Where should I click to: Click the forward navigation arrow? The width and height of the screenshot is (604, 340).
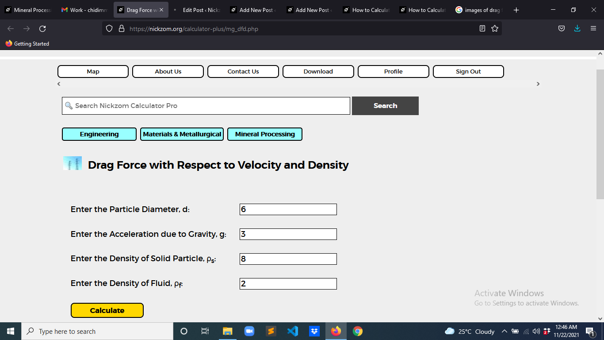[27, 29]
